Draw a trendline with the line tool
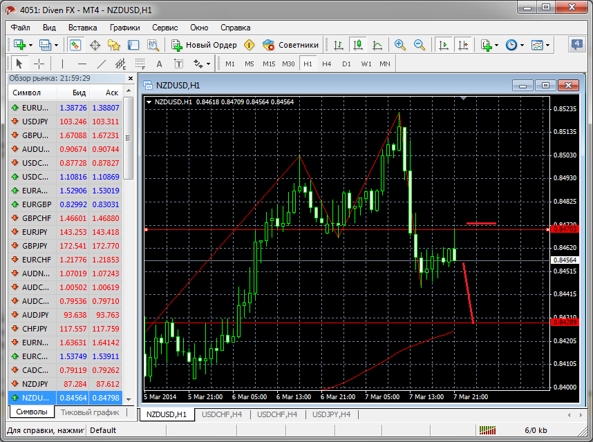 tap(102, 64)
